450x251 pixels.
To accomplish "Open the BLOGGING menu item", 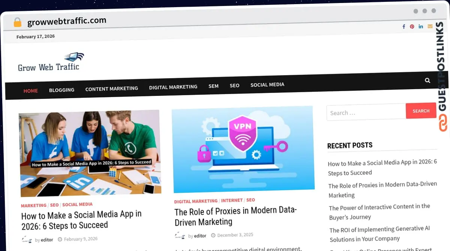I will (61, 90).
